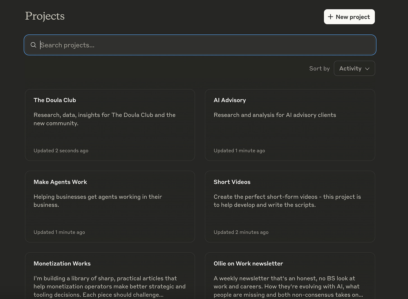Click the magnifying glass search icon
Image resolution: width=408 pixels, height=299 pixels.
(x=33, y=45)
